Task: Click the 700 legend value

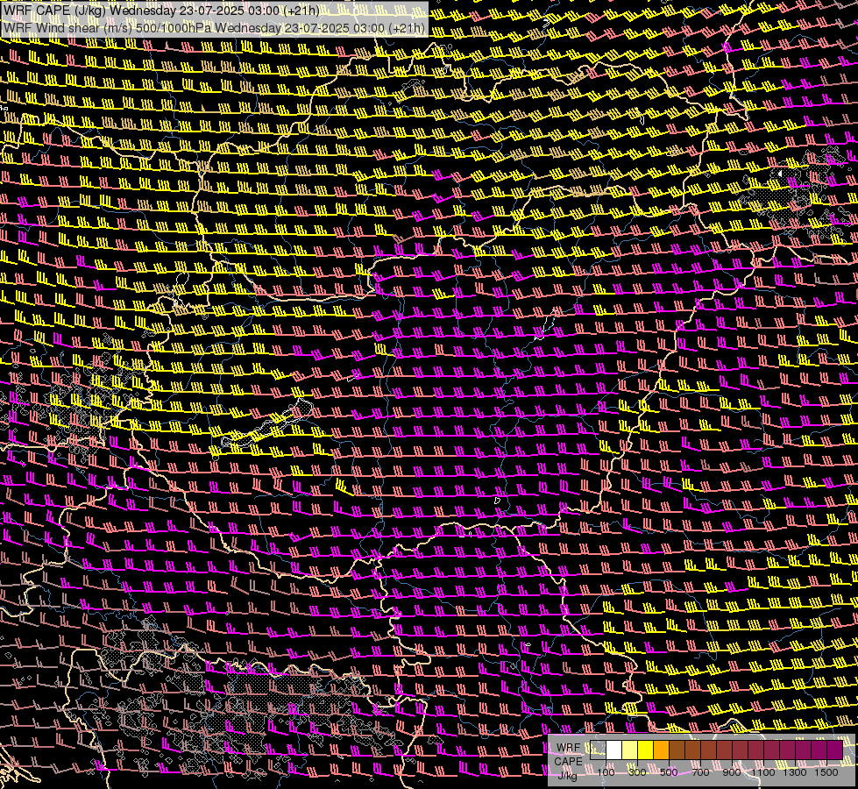Action: coord(700,772)
